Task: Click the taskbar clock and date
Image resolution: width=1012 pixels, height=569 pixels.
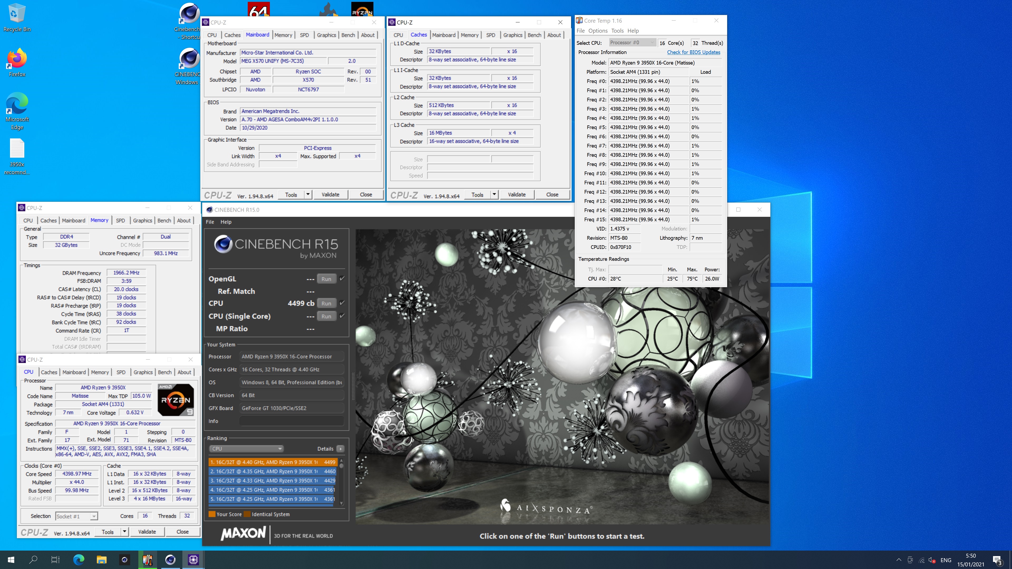Action: [x=971, y=560]
